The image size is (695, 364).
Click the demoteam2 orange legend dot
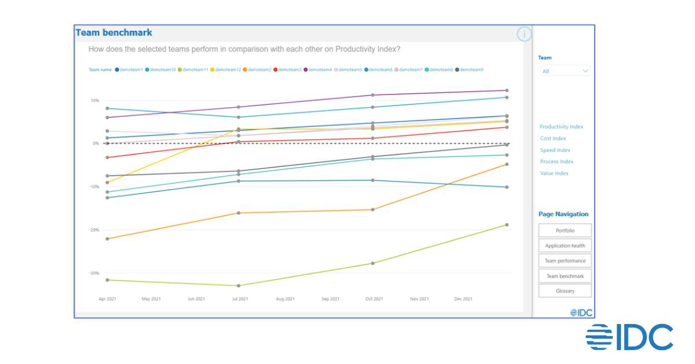[x=246, y=70]
